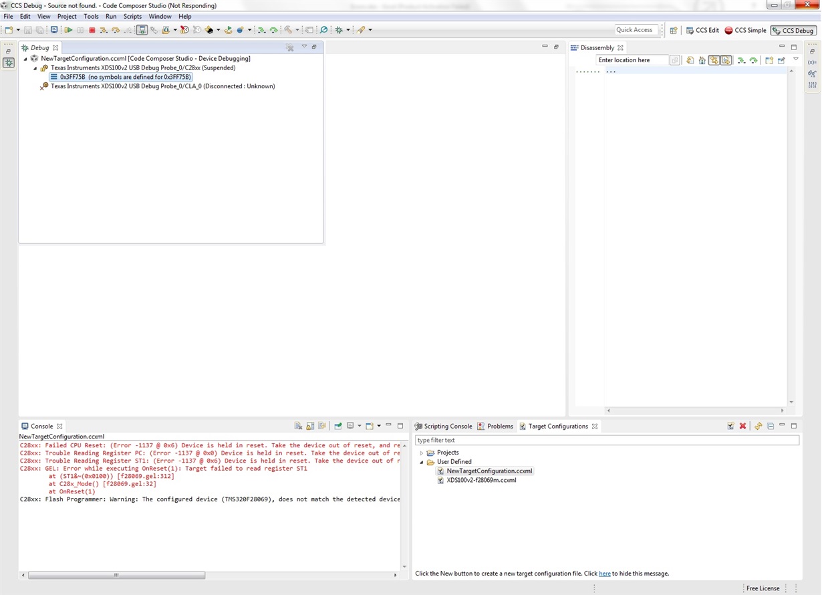Click the Remove All Terminated icon in Debug view

click(x=289, y=47)
